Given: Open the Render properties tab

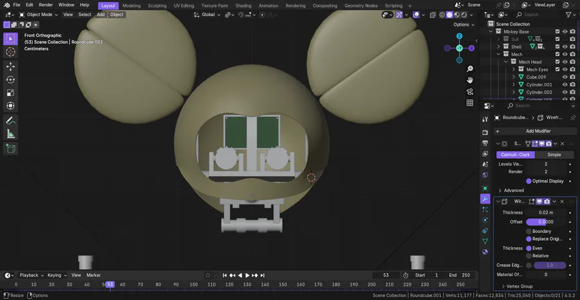Looking at the screenshot, I should coord(485,132).
